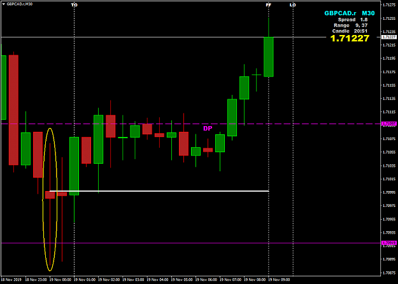Open the chart menu triangle beside GBPCAD.r,M30
Screen dimensions: 398x284
pyautogui.click(x=4, y=4)
